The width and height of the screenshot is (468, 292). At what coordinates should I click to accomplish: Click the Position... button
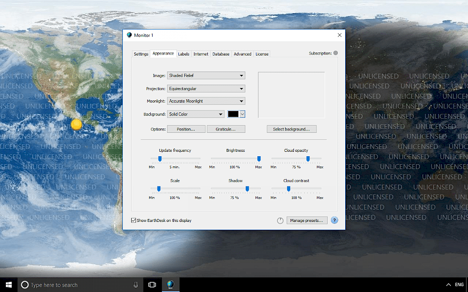(x=186, y=129)
